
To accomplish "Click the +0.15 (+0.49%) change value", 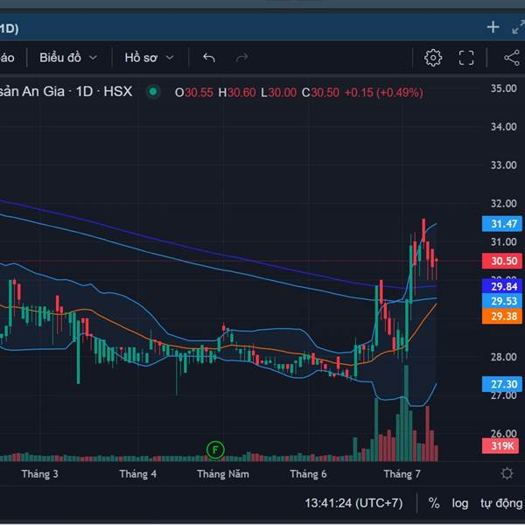I will [x=384, y=93].
